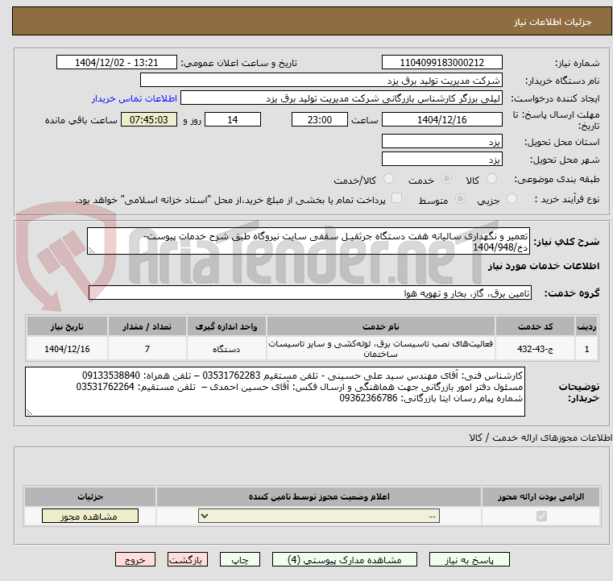Image resolution: width=613 pixels, height=581 pixels.
Task: Select the کالا radio button
Action: click(491, 179)
